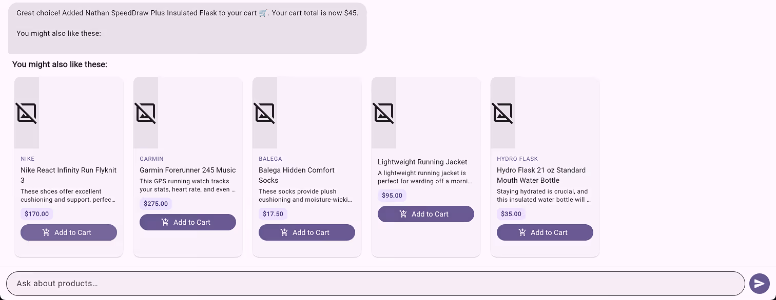
Task: Click the Hydro Flask missing image icon
Action: (503, 113)
